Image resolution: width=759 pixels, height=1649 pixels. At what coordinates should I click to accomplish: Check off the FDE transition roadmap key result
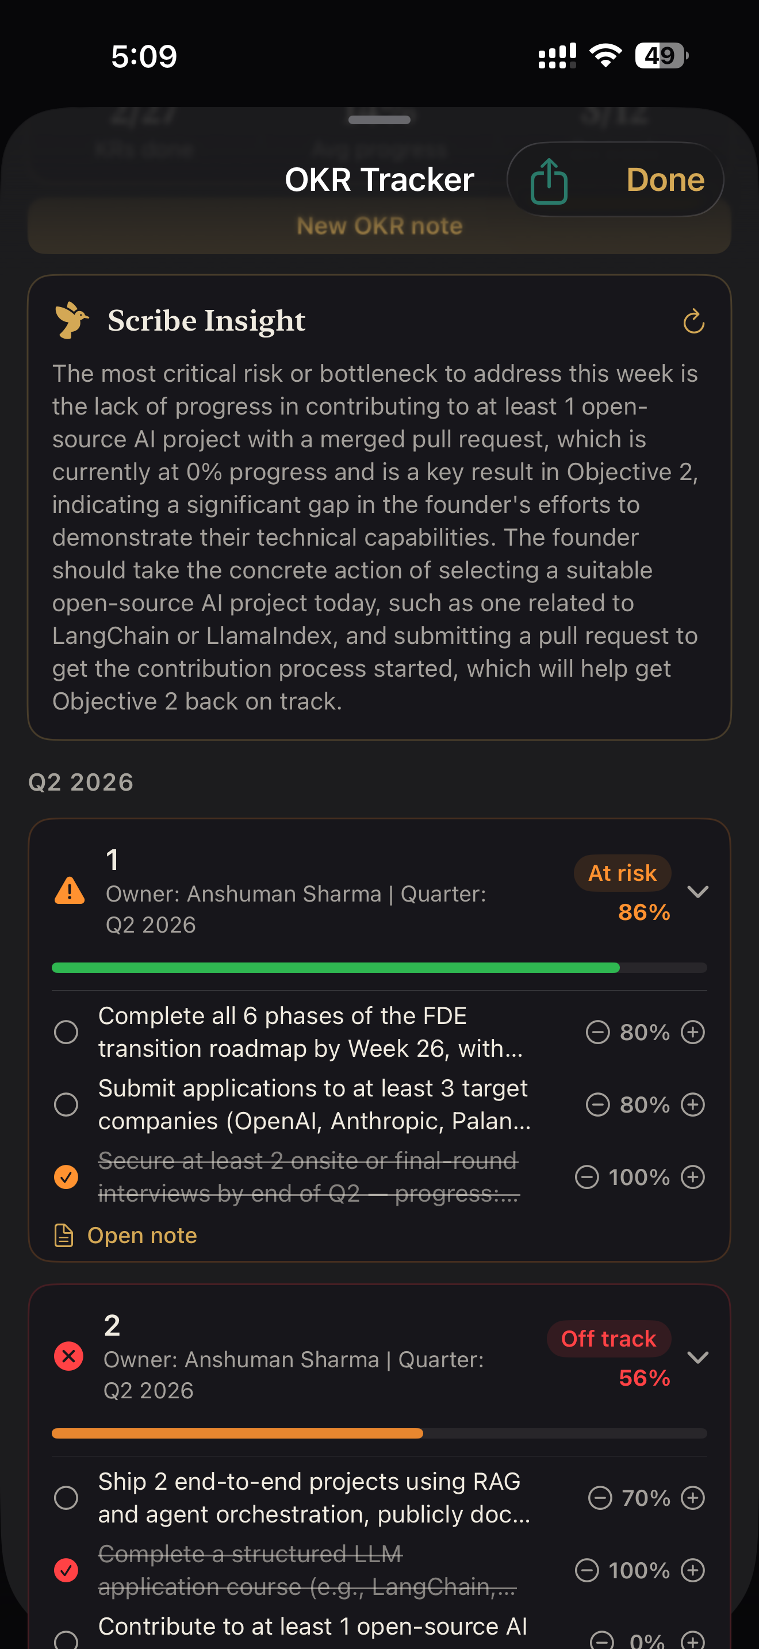coord(66,1032)
